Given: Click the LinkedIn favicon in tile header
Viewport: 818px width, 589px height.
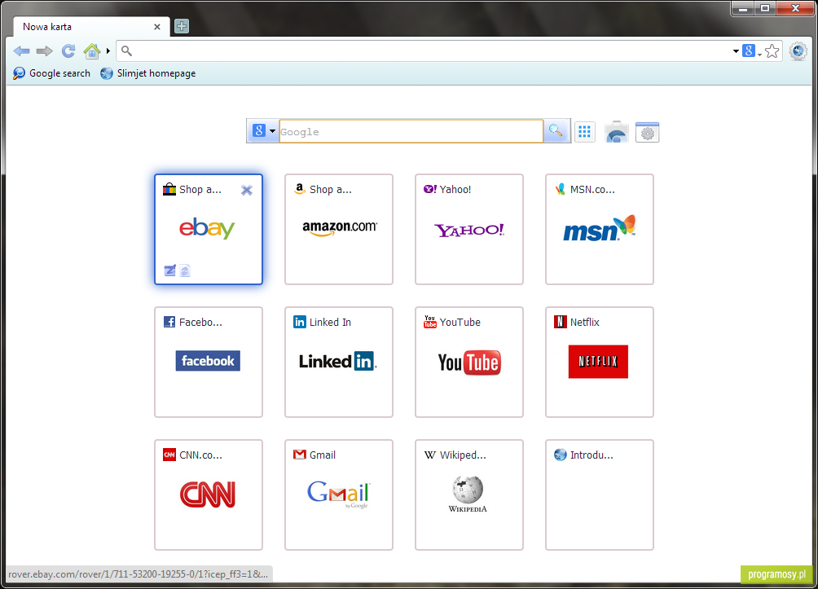Looking at the screenshot, I should (300, 322).
